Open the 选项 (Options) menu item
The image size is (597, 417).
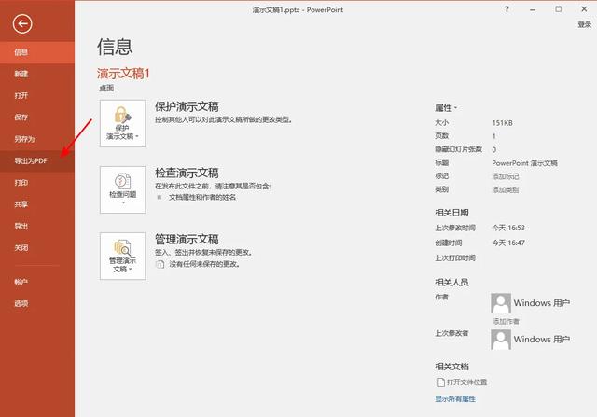(x=37, y=303)
